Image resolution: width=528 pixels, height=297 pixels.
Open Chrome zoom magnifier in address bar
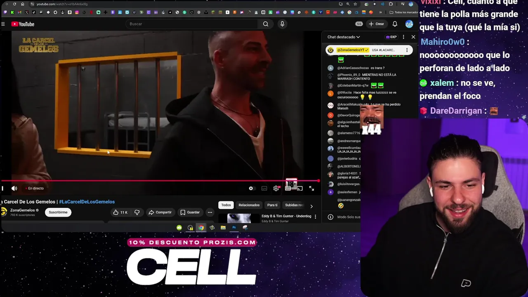pyautogui.click(x=348, y=4)
